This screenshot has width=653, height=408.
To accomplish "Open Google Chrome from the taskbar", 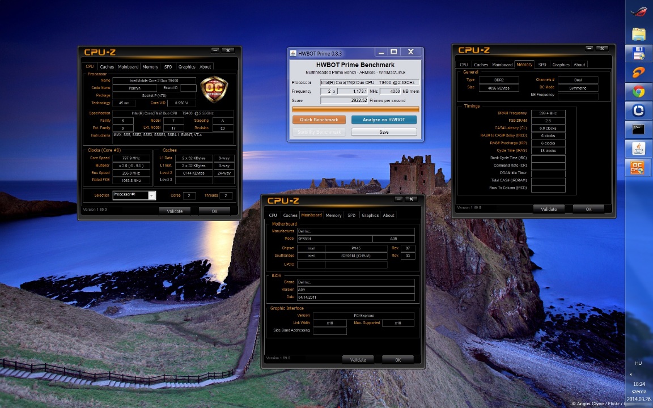I will [638, 92].
